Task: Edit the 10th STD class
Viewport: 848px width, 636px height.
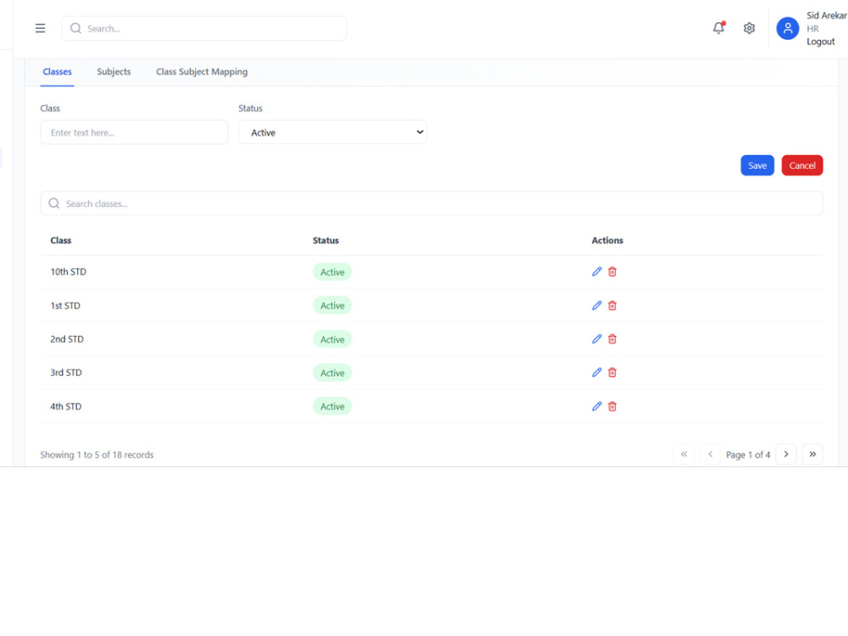Action: click(596, 271)
